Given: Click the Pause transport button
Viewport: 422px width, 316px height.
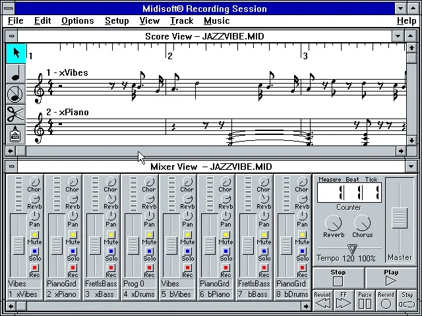Looking at the screenshot, I should coord(365,300).
